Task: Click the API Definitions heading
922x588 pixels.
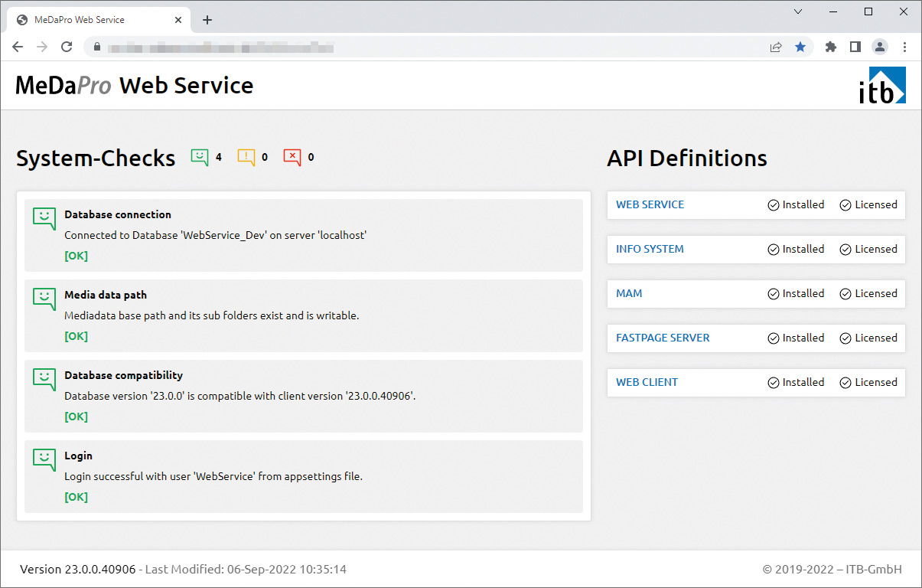Action: [x=687, y=158]
